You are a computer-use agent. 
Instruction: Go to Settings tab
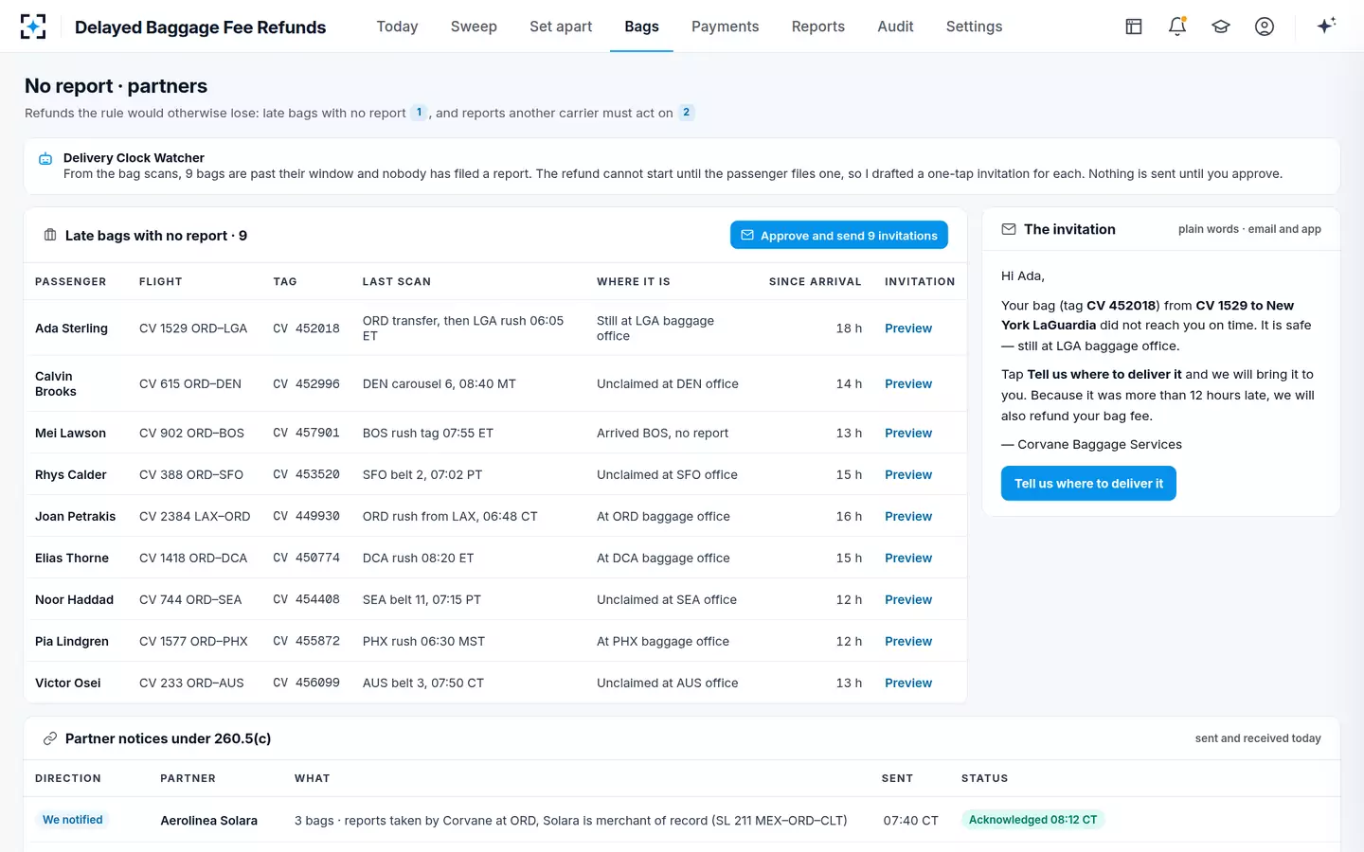[x=974, y=27]
